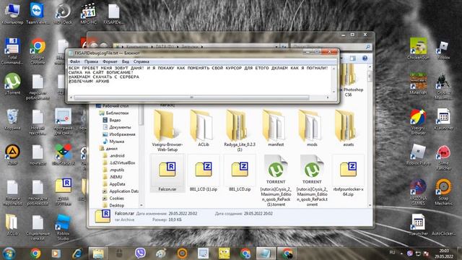Select the Crysis 2 RePack (1).torrent file
The image size is (462, 260).
pos(276,181)
